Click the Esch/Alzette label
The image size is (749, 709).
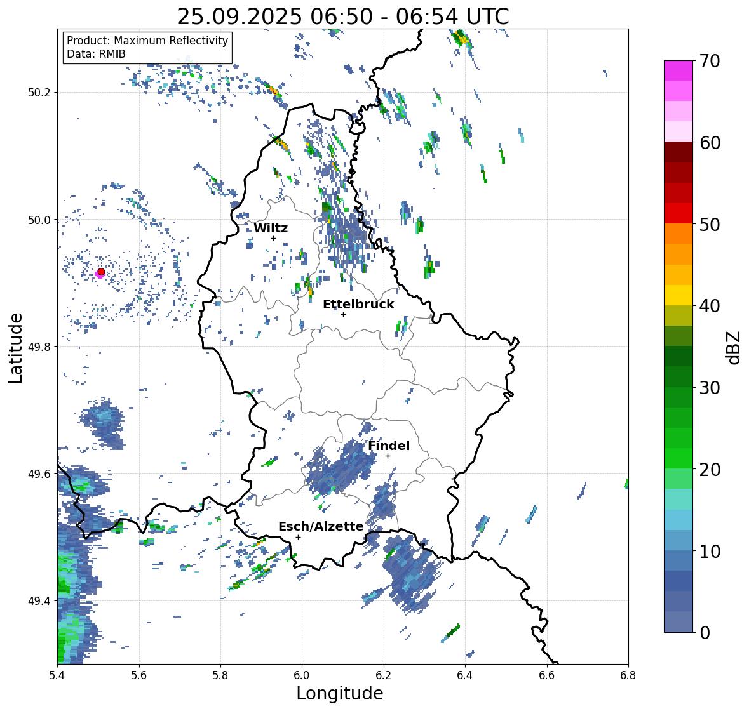coord(321,526)
